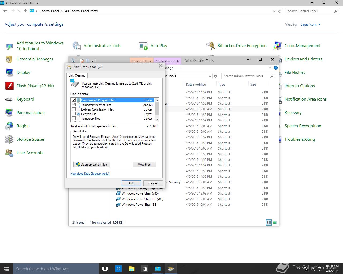Refresh the Control Panel address bar

(x=280, y=11)
